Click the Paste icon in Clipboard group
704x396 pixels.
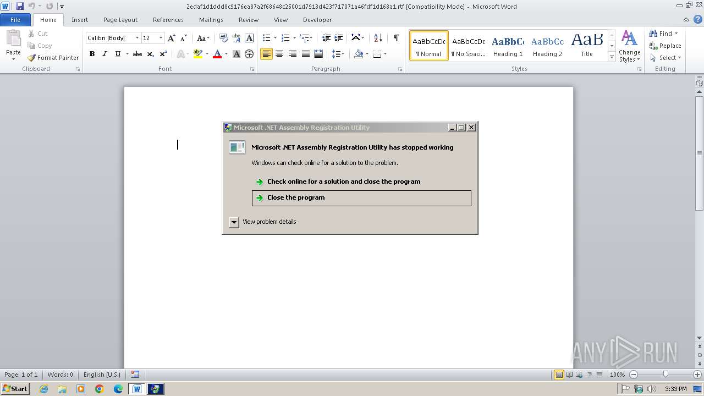[x=13, y=38]
